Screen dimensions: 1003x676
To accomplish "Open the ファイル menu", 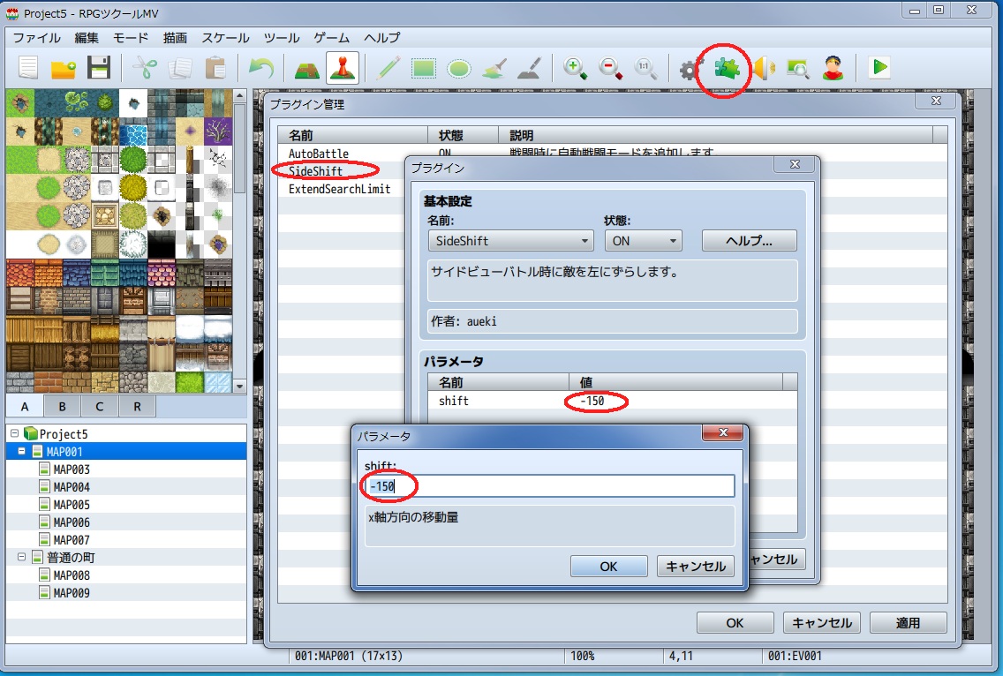I will (x=37, y=38).
